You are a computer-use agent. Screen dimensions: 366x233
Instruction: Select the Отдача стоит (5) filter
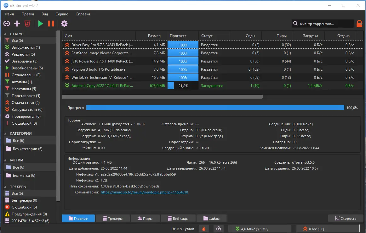tap(30, 103)
